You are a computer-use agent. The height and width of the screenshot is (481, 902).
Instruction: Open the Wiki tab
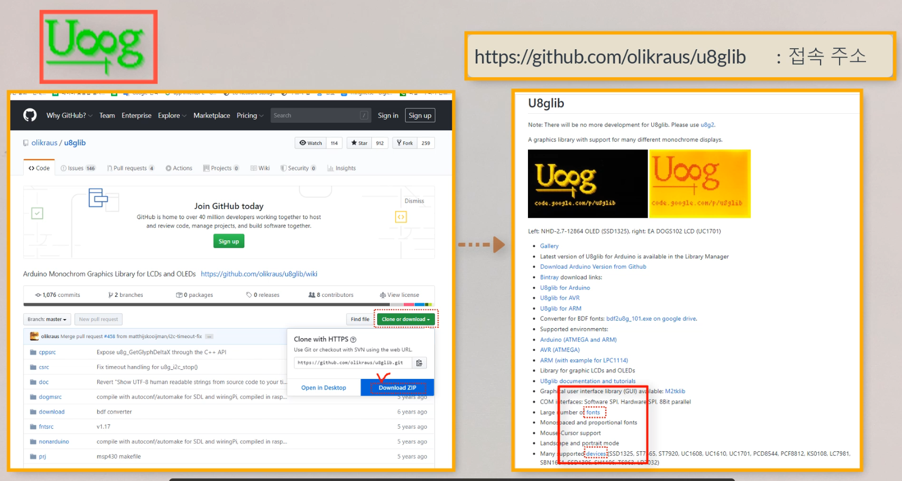coord(260,168)
